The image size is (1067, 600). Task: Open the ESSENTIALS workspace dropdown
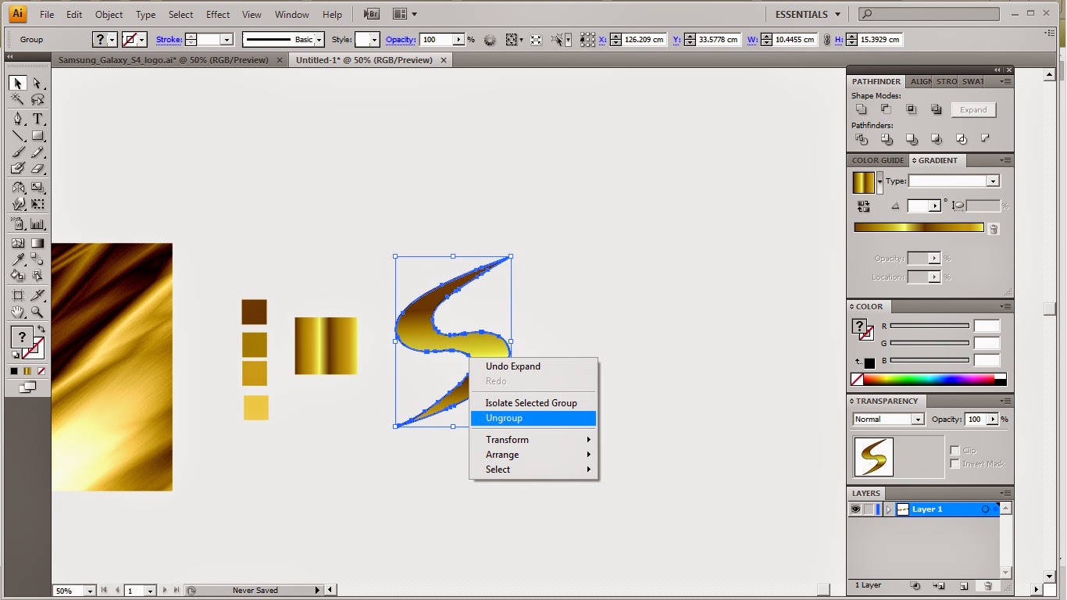pyautogui.click(x=808, y=14)
